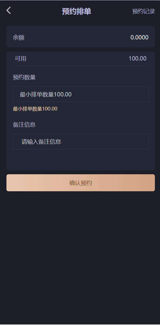Tap the 100.00 available amount

(x=138, y=58)
